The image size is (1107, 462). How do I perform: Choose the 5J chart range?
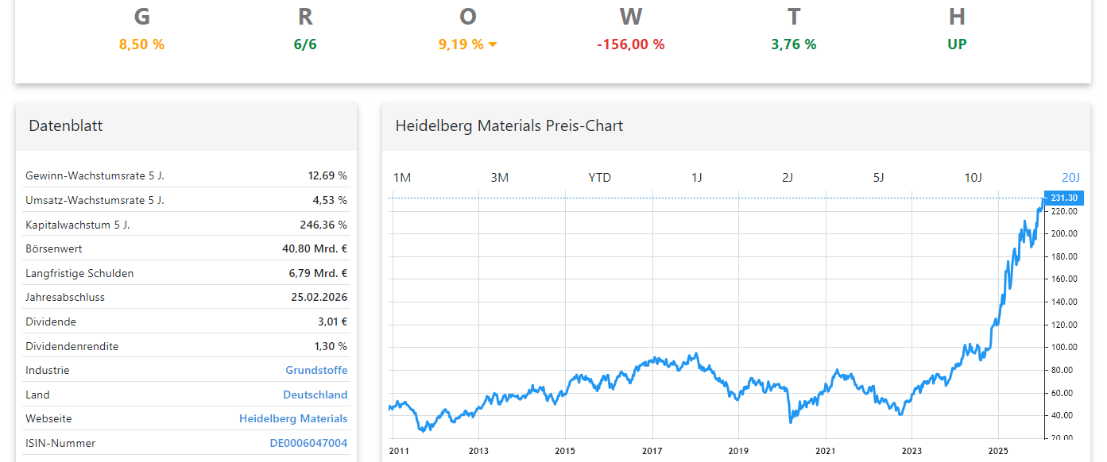[878, 177]
